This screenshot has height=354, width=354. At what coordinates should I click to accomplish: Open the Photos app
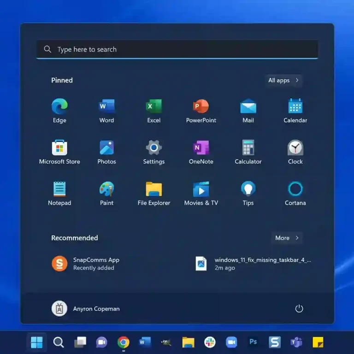pyautogui.click(x=106, y=152)
